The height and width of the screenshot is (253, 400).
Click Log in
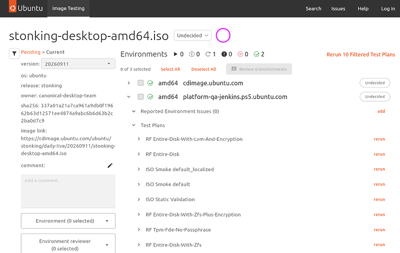pos(388,8)
